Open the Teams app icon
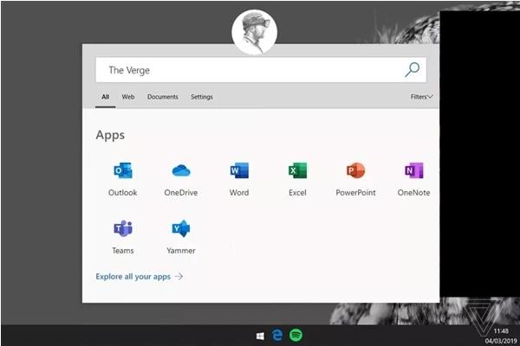This screenshot has height=346, width=520. coord(122,229)
